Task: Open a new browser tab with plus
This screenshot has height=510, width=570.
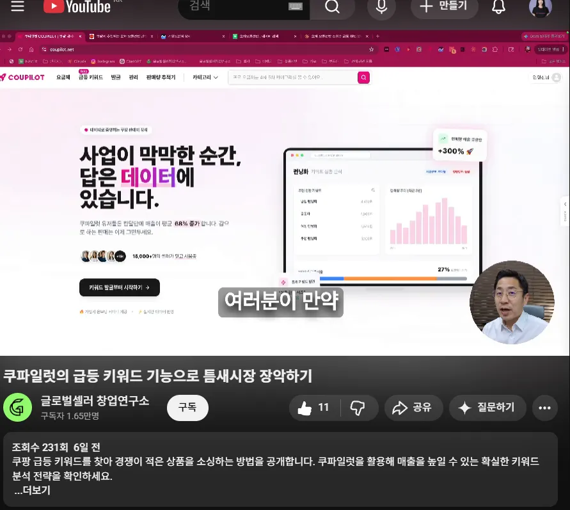Action: [x=377, y=36]
